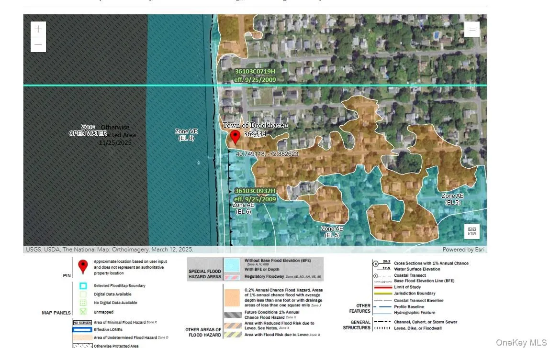Click the Coastal Transect dashed-line symbol
The image size is (550, 348).
[x=382, y=275]
